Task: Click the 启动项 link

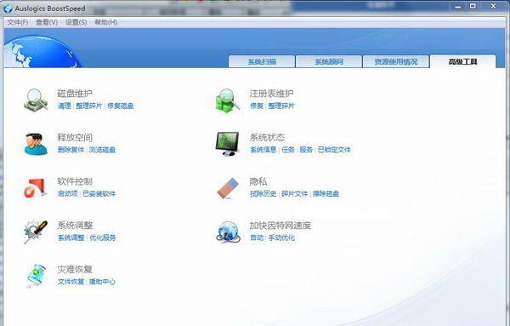Action: (68, 194)
